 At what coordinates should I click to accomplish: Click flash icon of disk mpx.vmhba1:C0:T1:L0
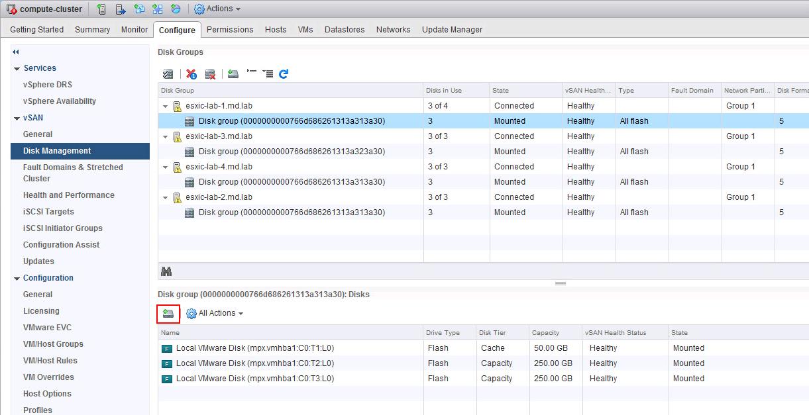coord(166,348)
